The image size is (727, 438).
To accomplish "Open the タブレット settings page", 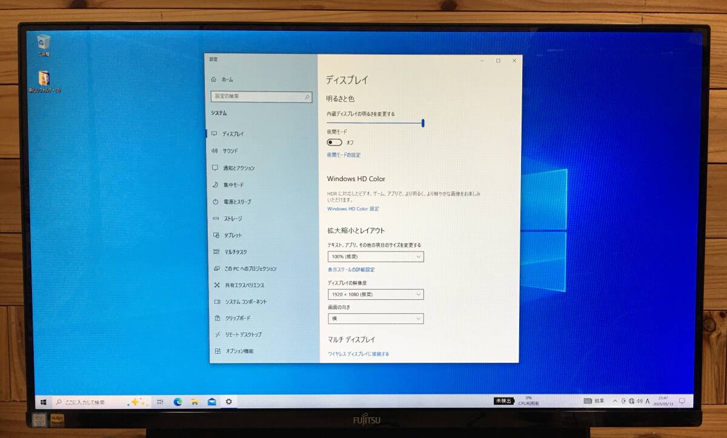I will pos(232,235).
